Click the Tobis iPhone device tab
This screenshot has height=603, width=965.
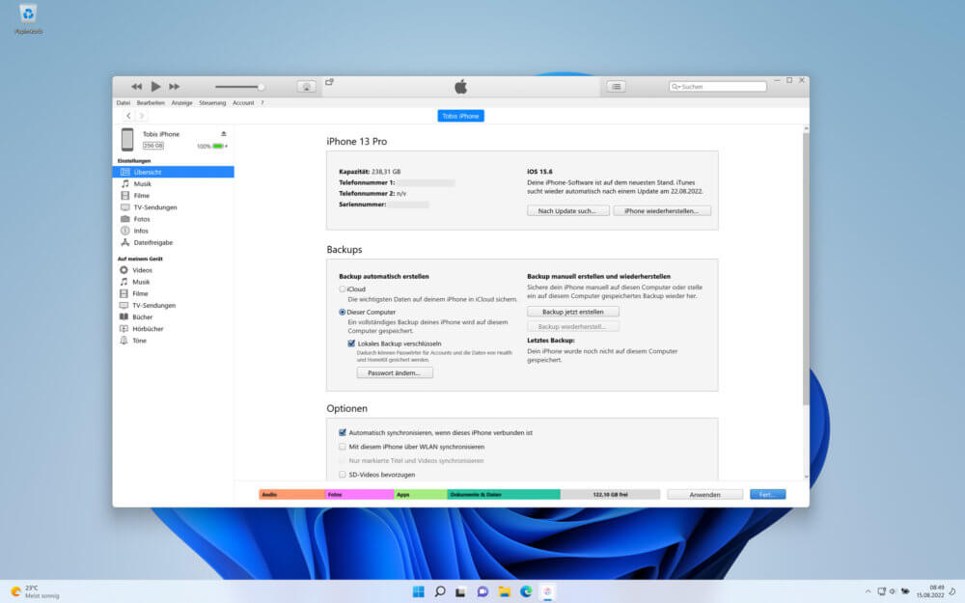tap(460, 116)
